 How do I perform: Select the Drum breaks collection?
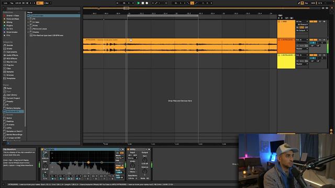click(x=12, y=32)
